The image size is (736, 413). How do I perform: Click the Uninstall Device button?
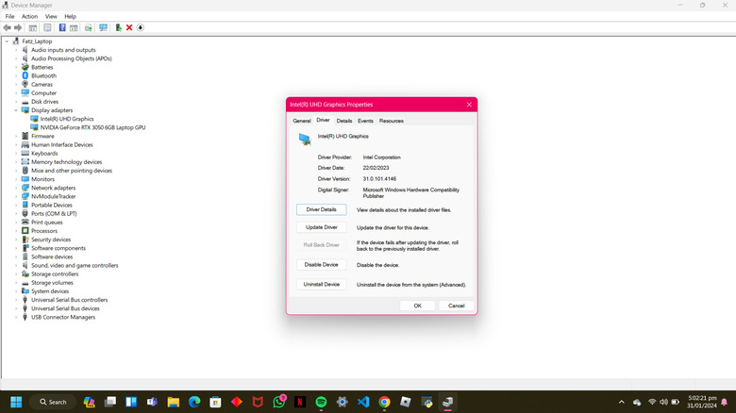tap(322, 285)
